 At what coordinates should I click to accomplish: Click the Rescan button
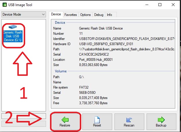(129, 122)
